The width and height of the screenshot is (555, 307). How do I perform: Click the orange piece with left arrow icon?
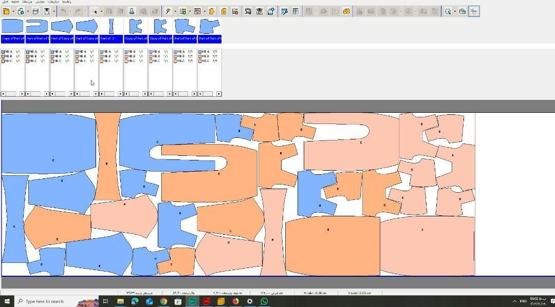(x=212, y=11)
